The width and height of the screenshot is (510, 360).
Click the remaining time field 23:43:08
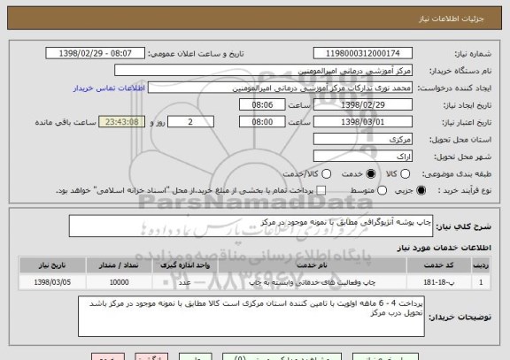point(122,122)
